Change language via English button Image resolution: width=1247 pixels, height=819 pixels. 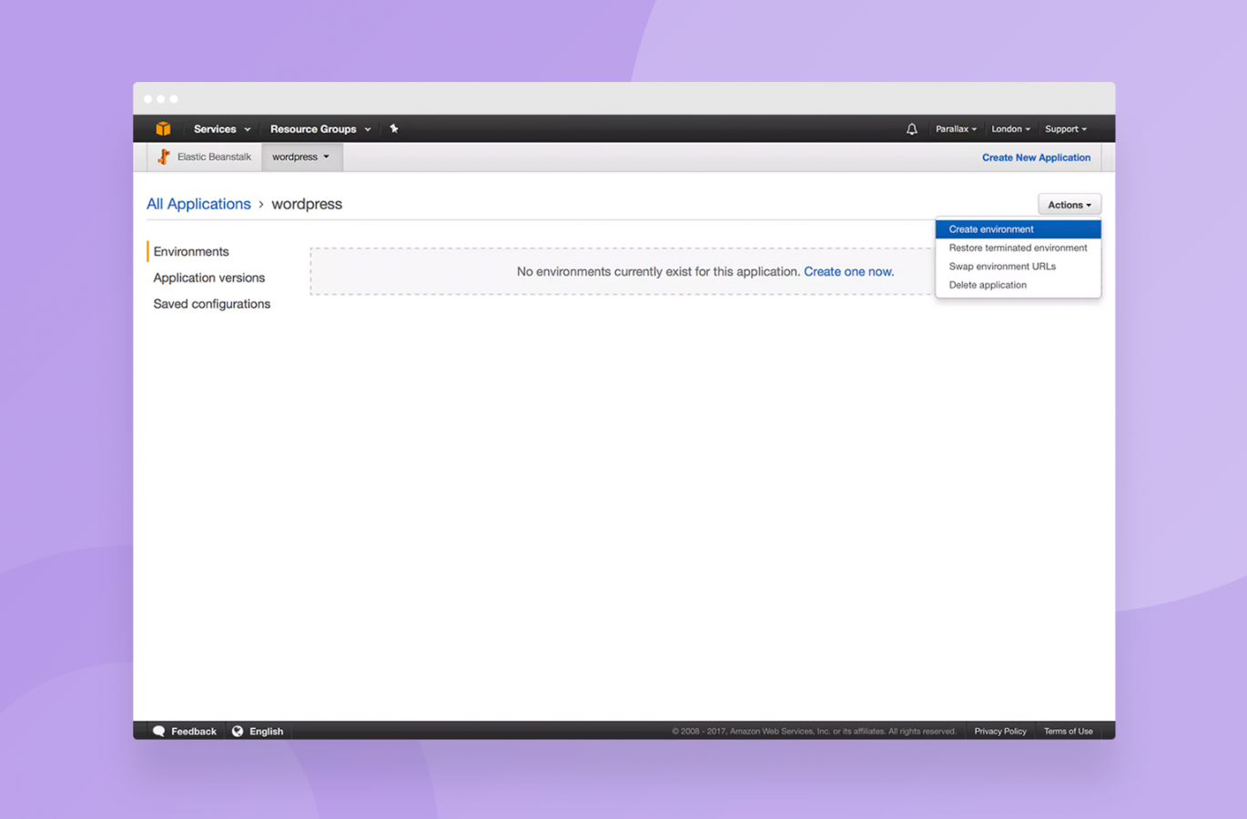coord(258,731)
